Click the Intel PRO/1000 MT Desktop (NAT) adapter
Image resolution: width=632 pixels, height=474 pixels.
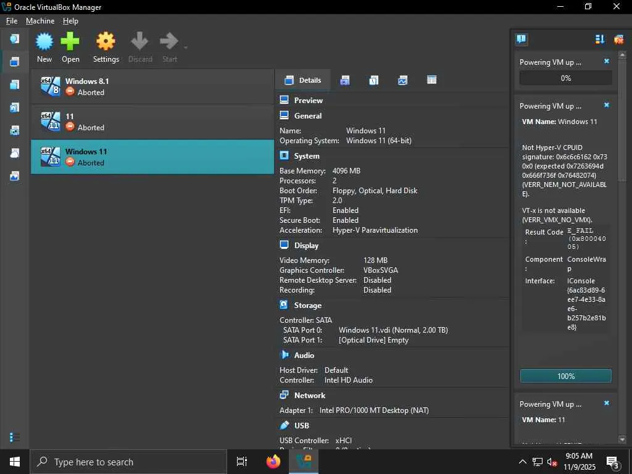[x=374, y=410]
